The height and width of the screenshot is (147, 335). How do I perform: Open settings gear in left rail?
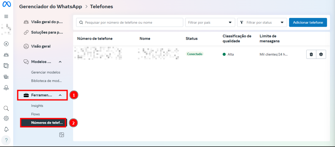point(6,118)
